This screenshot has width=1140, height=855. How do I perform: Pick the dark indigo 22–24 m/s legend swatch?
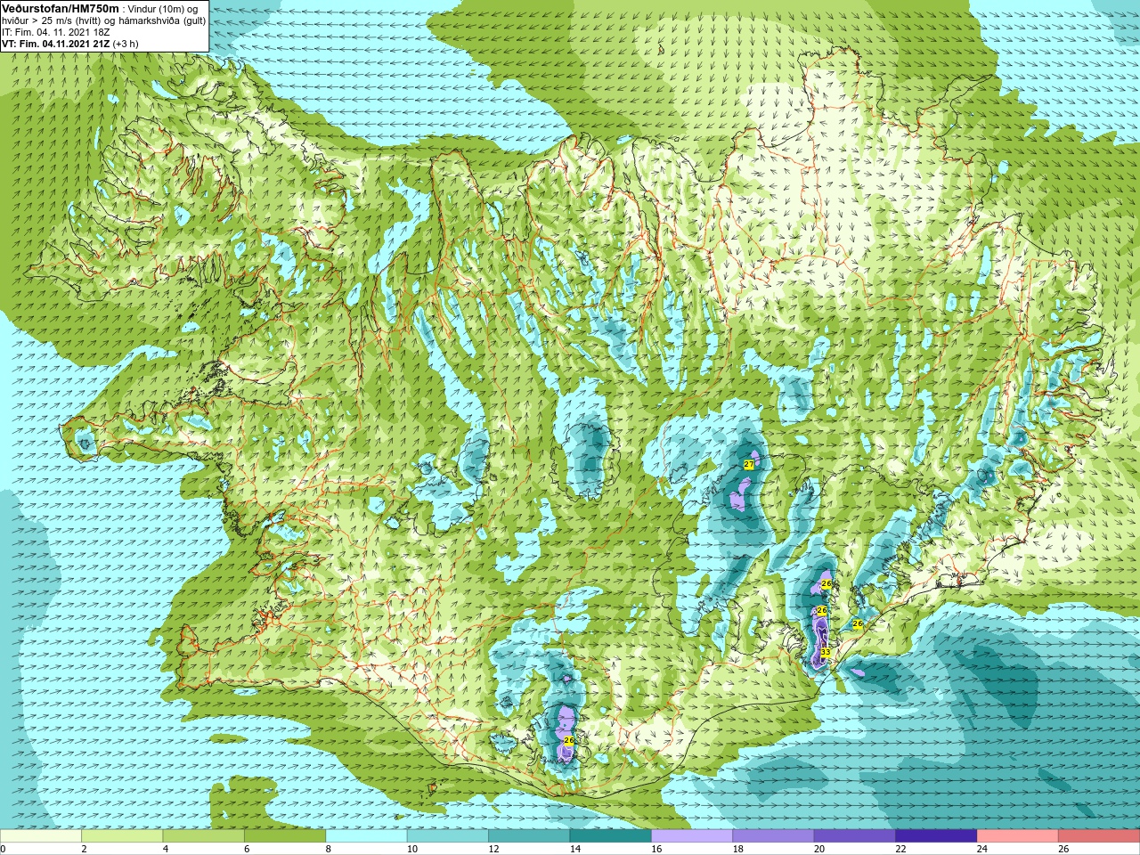coord(936,836)
